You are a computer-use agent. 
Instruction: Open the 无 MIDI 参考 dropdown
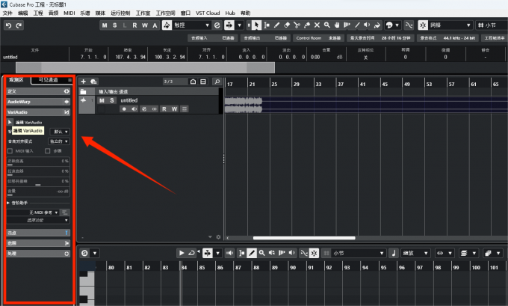pyautogui.click(x=33, y=212)
